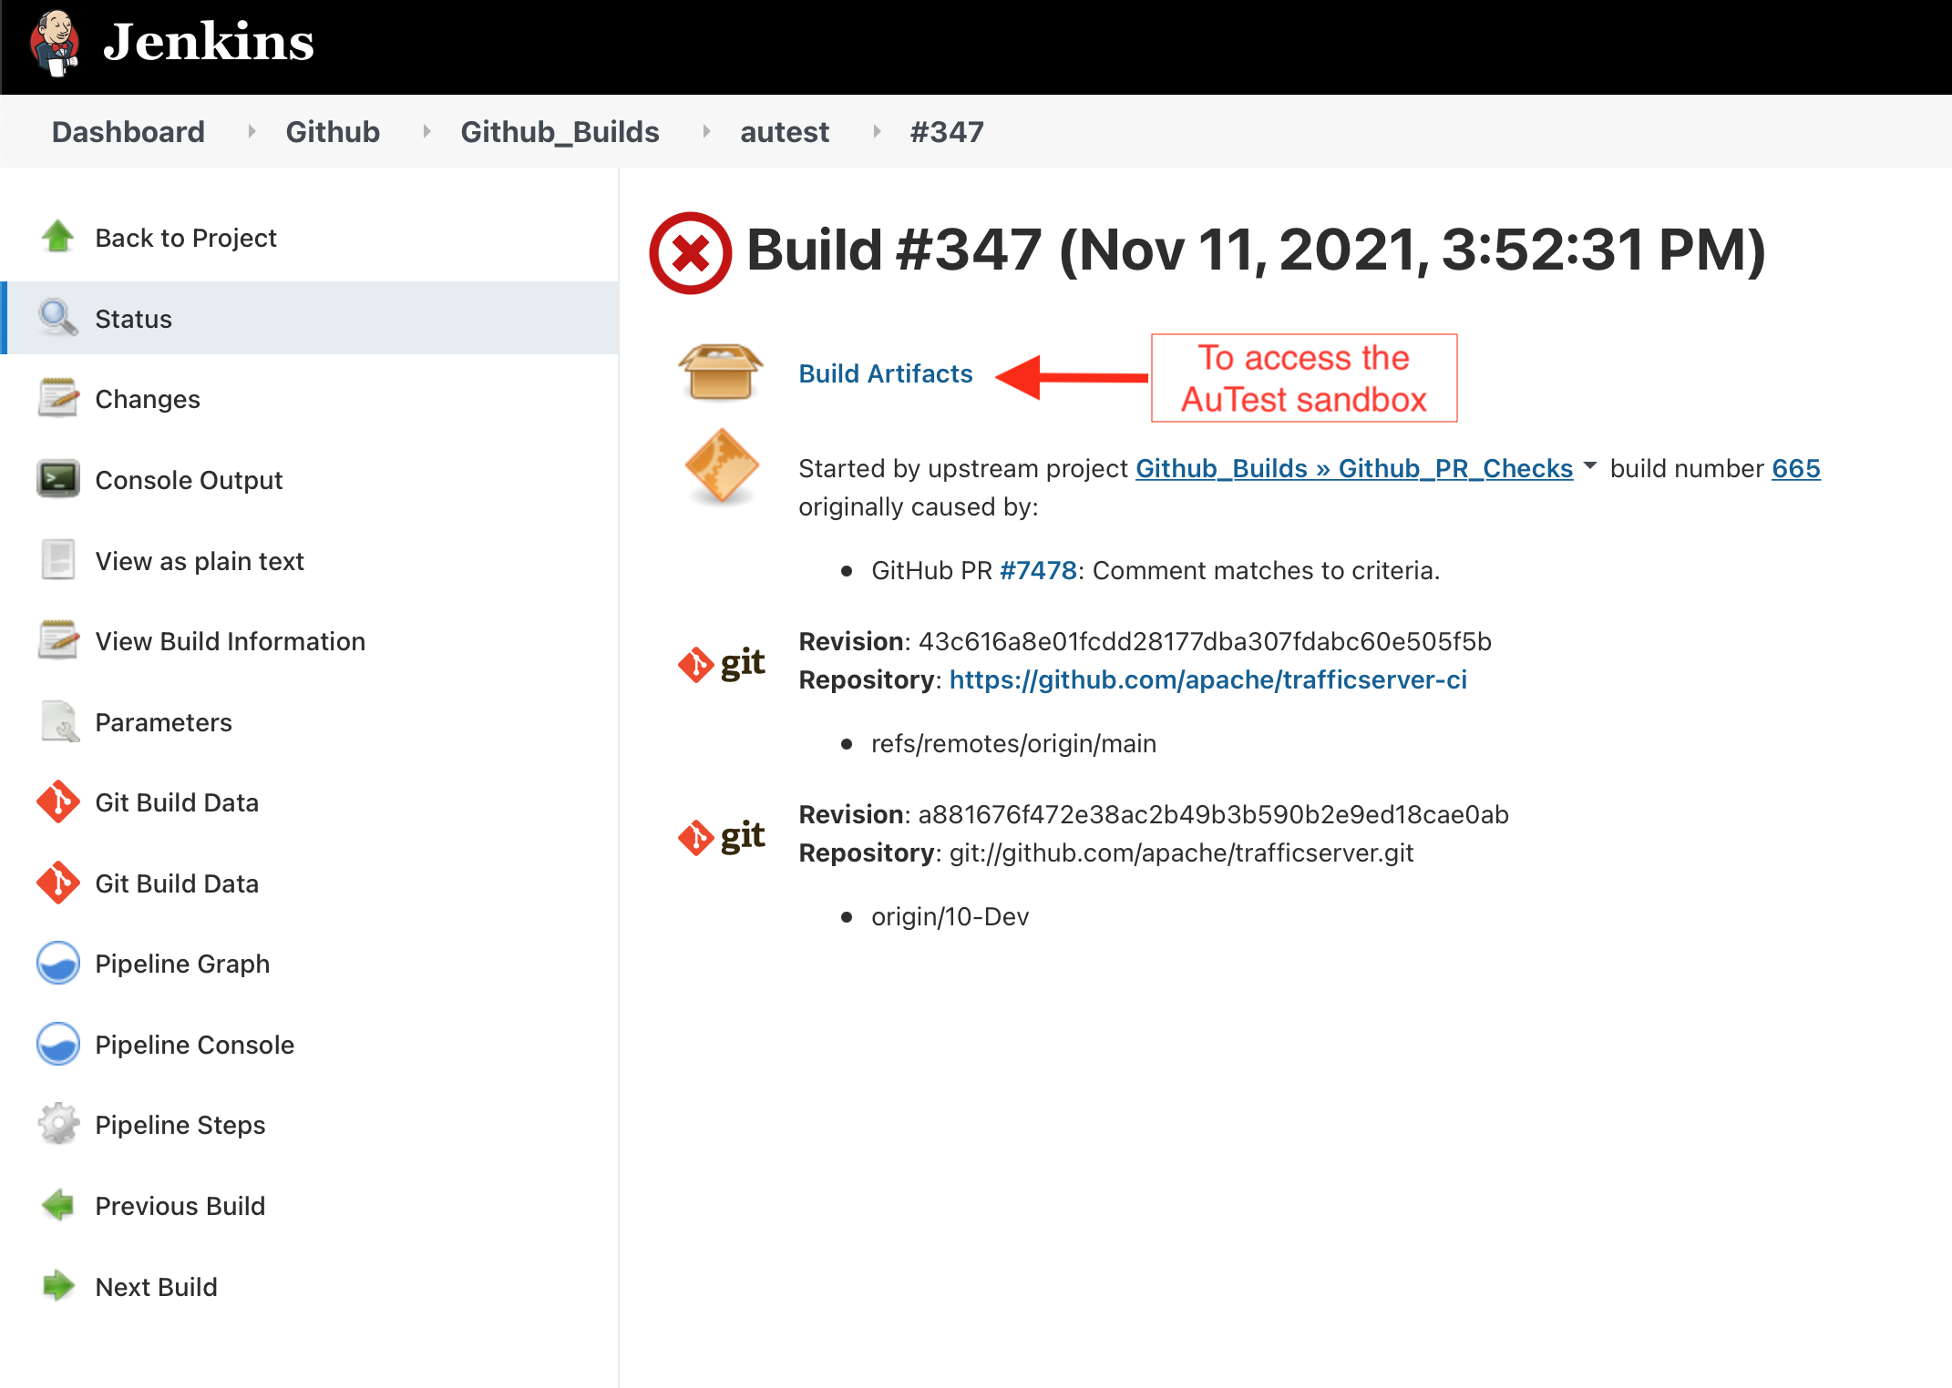Navigate to Github breadcrumb
The width and height of the screenshot is (1952, 1388).
tap(333, 131)
